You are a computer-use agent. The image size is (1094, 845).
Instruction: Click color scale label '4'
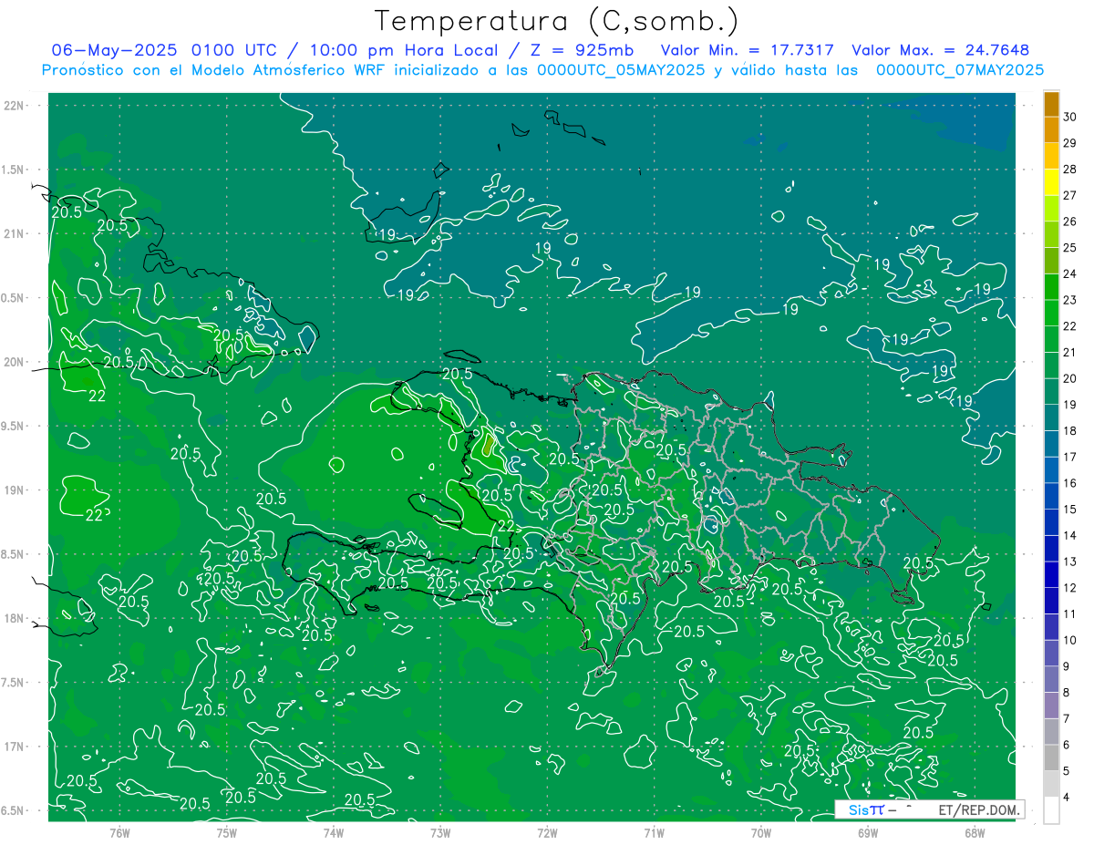point(1067,797)
